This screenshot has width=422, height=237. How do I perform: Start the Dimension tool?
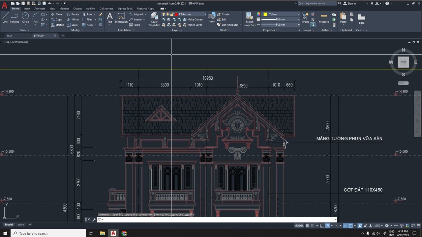pos(121,18)
